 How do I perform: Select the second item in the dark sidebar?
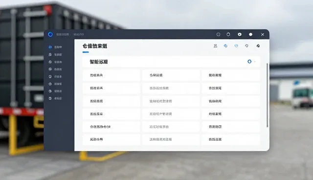pyautogui.click(x=55, y=54)
